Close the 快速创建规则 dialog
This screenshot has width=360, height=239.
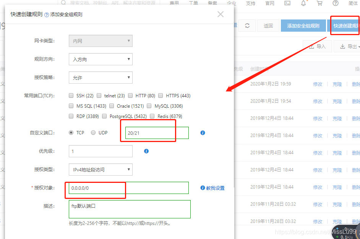click(221, 14)
